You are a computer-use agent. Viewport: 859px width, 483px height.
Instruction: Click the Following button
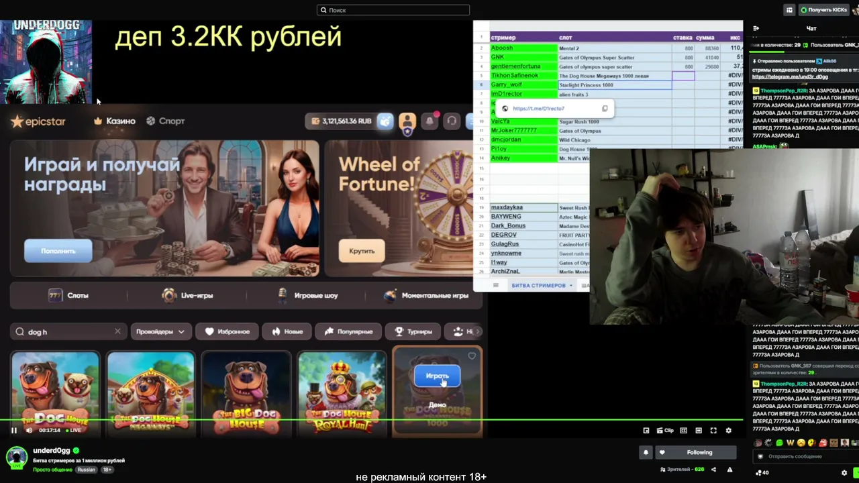click(x=695, y=452)
